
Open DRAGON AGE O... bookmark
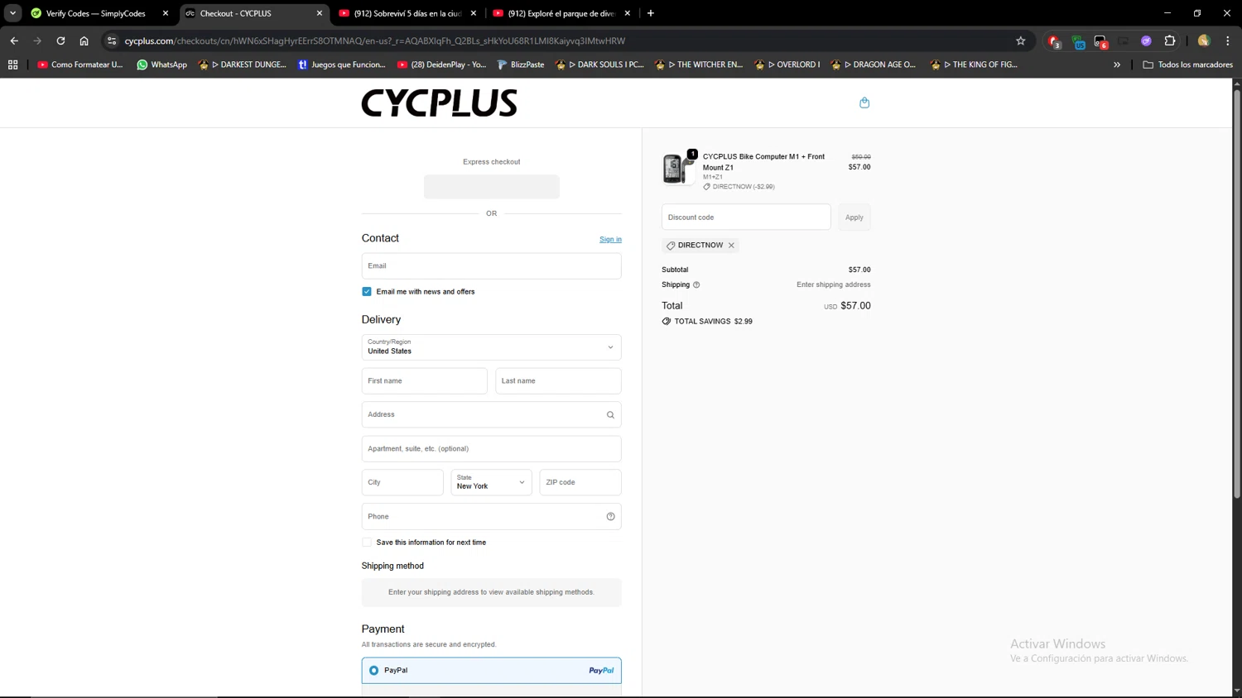tap(874, 65)
